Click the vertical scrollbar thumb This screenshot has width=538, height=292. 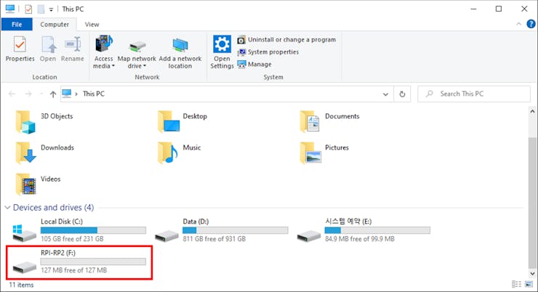pyautogui.click(x=532, y=201)
